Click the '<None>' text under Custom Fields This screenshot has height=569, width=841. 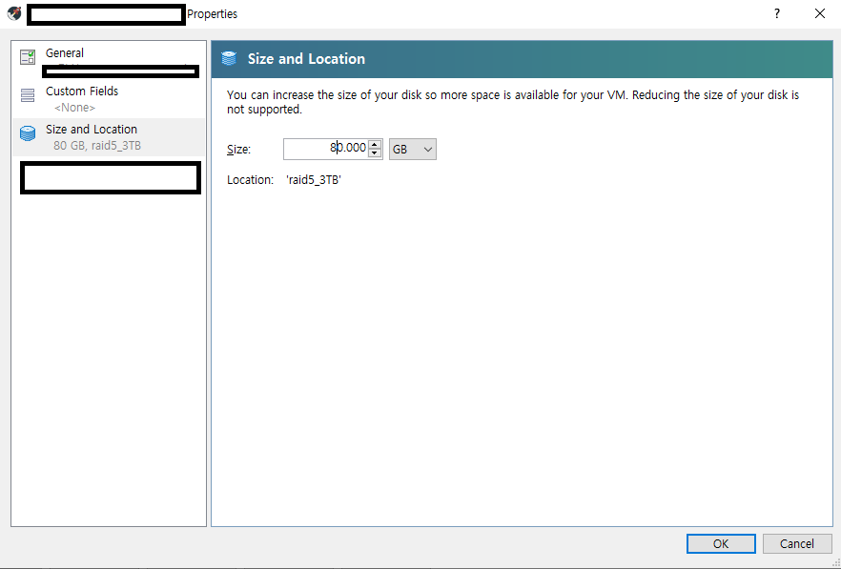74,108
